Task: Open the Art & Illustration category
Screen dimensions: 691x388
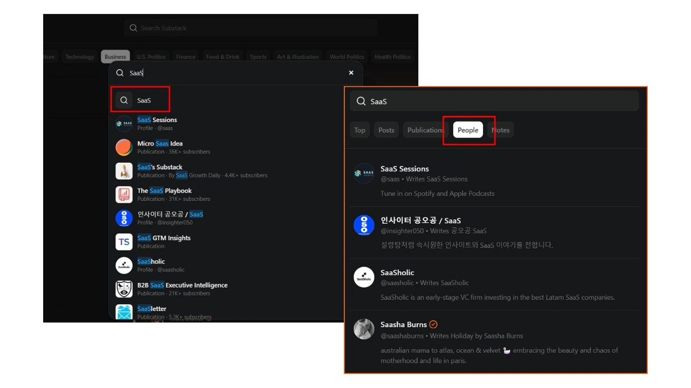Action: pyautogui.click(x=298, y=57)
